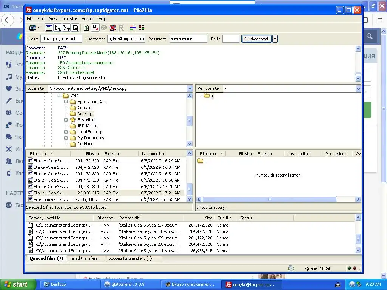Expand the Application Data folder node

point(66,102)
